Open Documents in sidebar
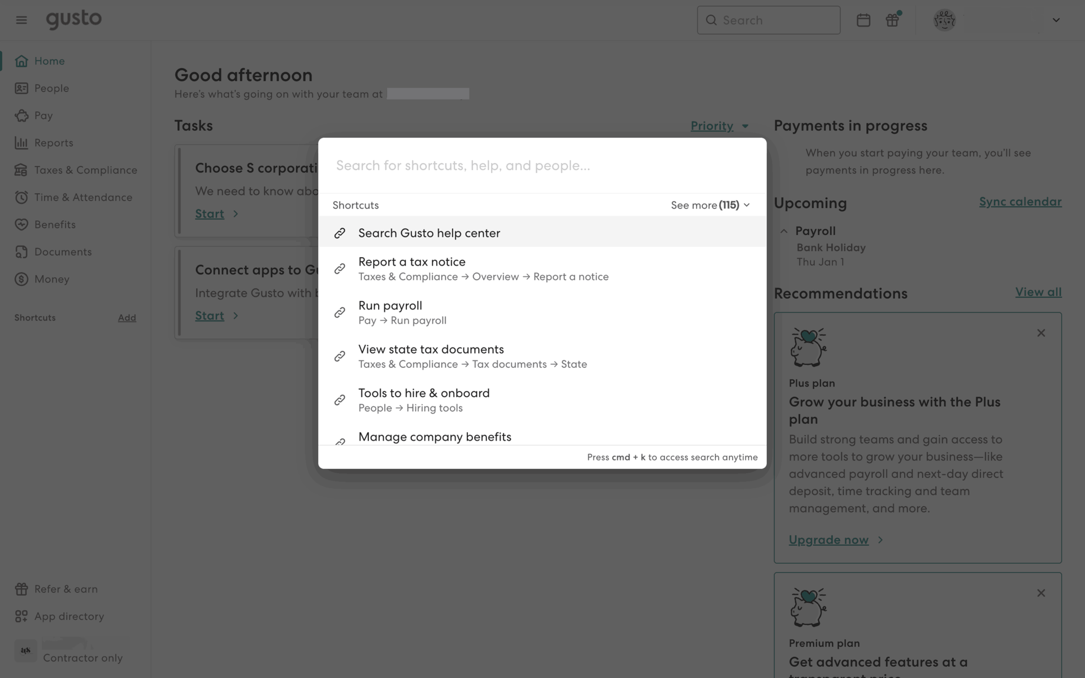This screenshot has height=678, width=1085. click(x=63, y=252)
